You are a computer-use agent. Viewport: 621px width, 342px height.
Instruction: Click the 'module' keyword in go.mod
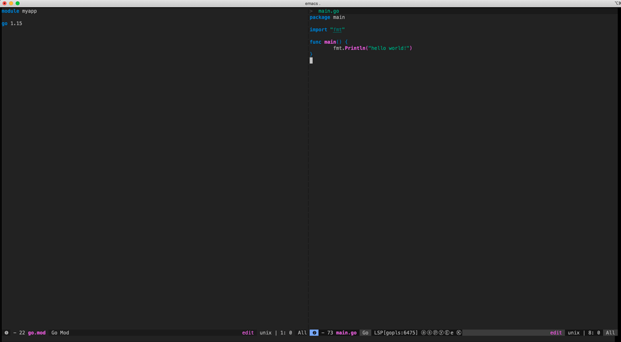pos(10,11)
